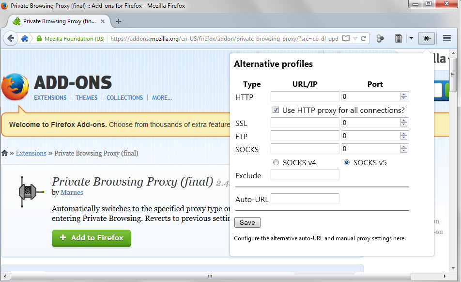Click the vertical scrollbar thumb

tap(453, 75)
